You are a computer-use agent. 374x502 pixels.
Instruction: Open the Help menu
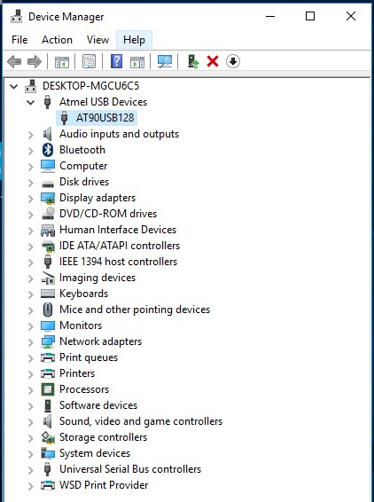tap(134, 40)
